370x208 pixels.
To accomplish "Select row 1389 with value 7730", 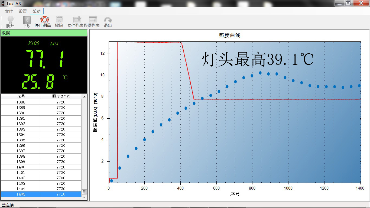I will pos(41,108).
